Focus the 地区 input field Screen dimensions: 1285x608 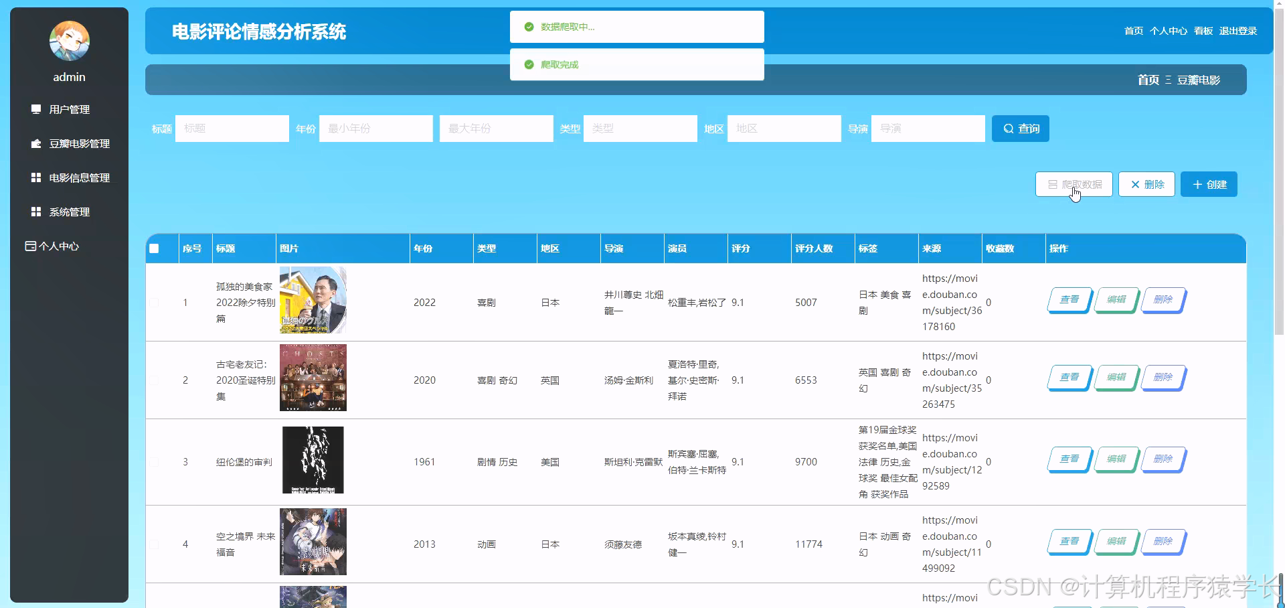(x=784, y=129)
